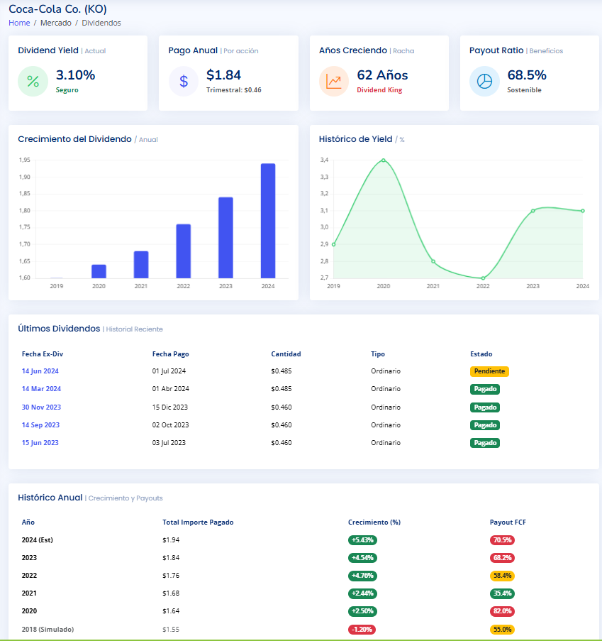
Task: Open ex-dividend date 14 Jun 2024
Action: click(x=40, y=371)
